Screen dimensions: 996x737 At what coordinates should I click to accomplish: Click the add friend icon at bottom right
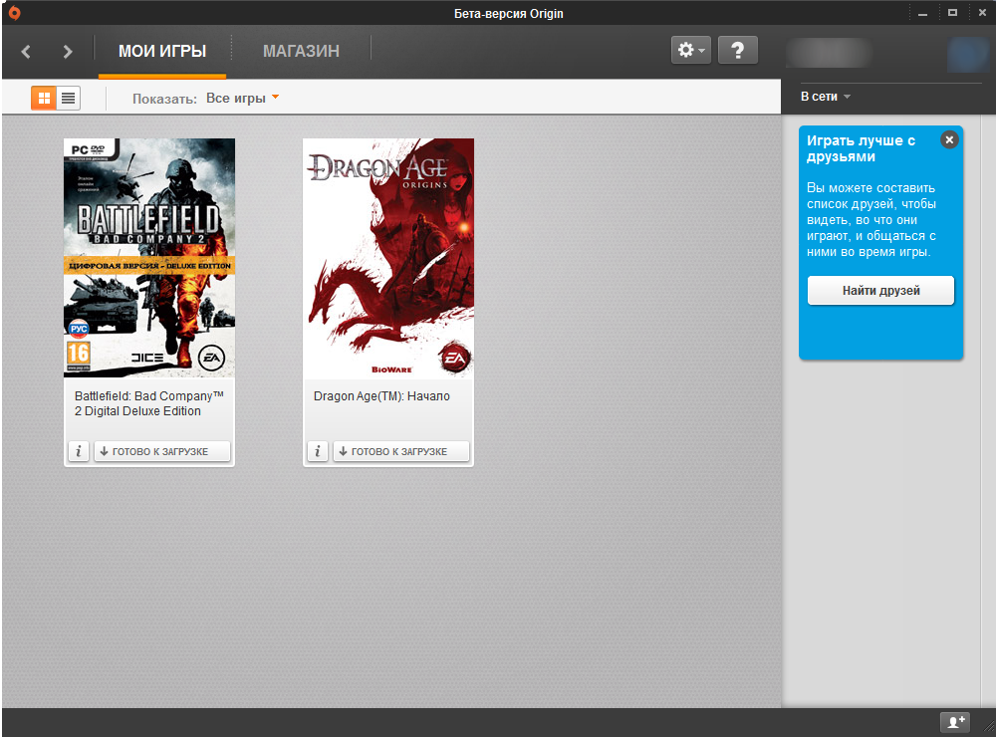(954, 722)
